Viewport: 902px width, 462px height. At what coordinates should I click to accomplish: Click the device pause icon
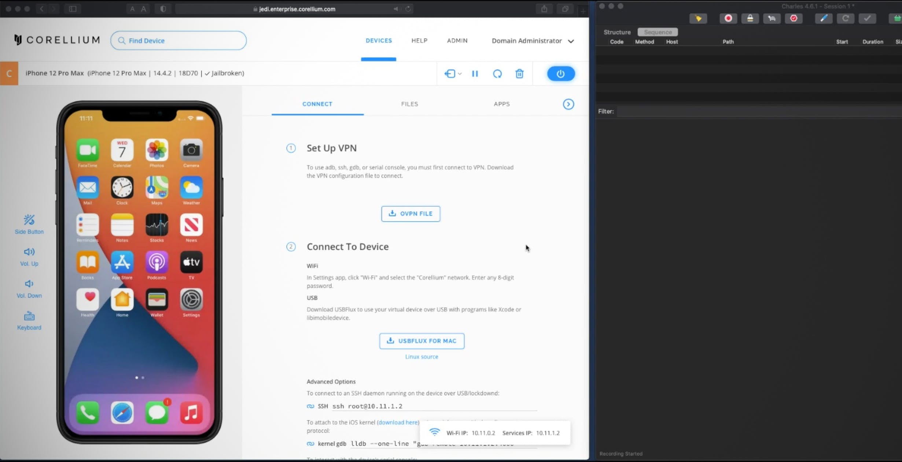pos(475,74)
